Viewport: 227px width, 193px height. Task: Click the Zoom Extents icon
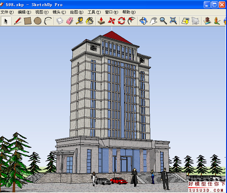173,21
